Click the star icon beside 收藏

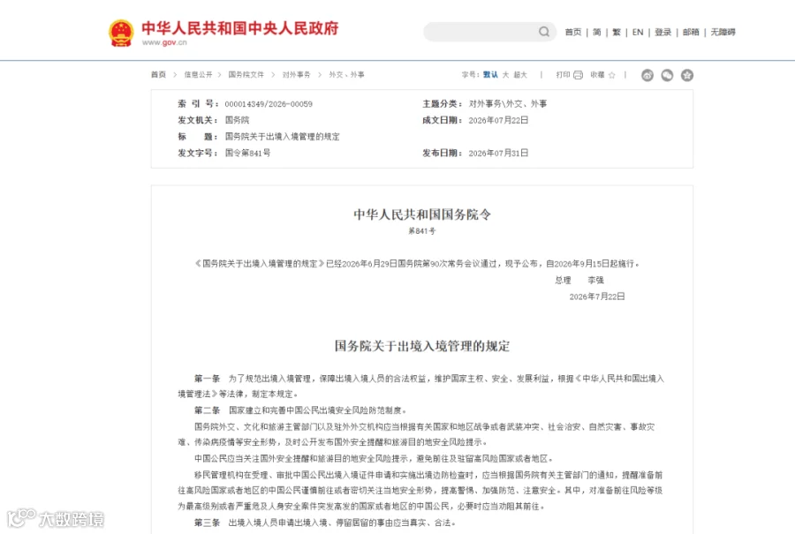[x=612, y=75]
